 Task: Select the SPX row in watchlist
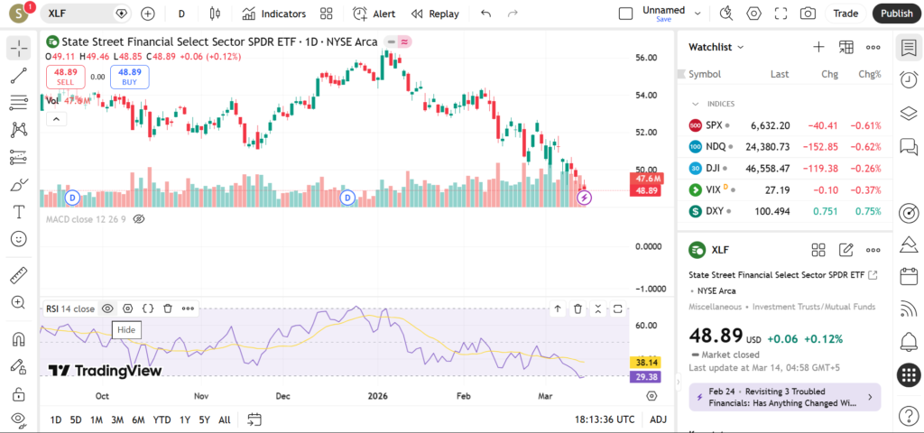tap(776, 125)
